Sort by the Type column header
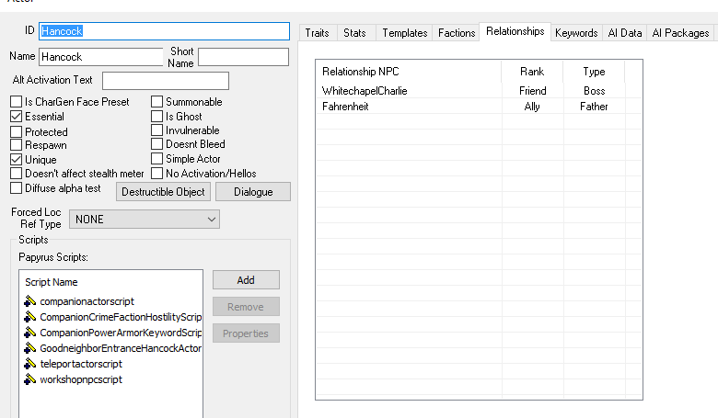The image size is (718, 418). click(594, 72)
